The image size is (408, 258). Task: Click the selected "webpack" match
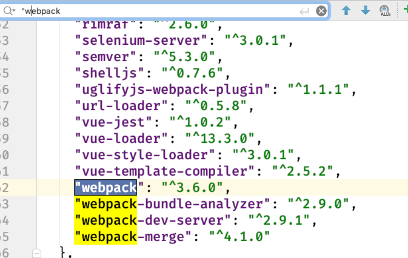click(x=105, y=188)
